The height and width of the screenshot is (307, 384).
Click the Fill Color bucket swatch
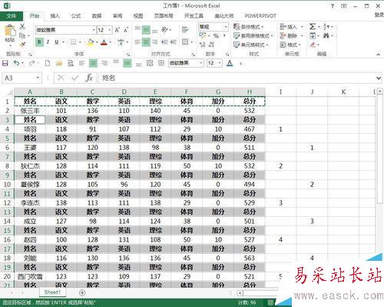click(91, 42)
